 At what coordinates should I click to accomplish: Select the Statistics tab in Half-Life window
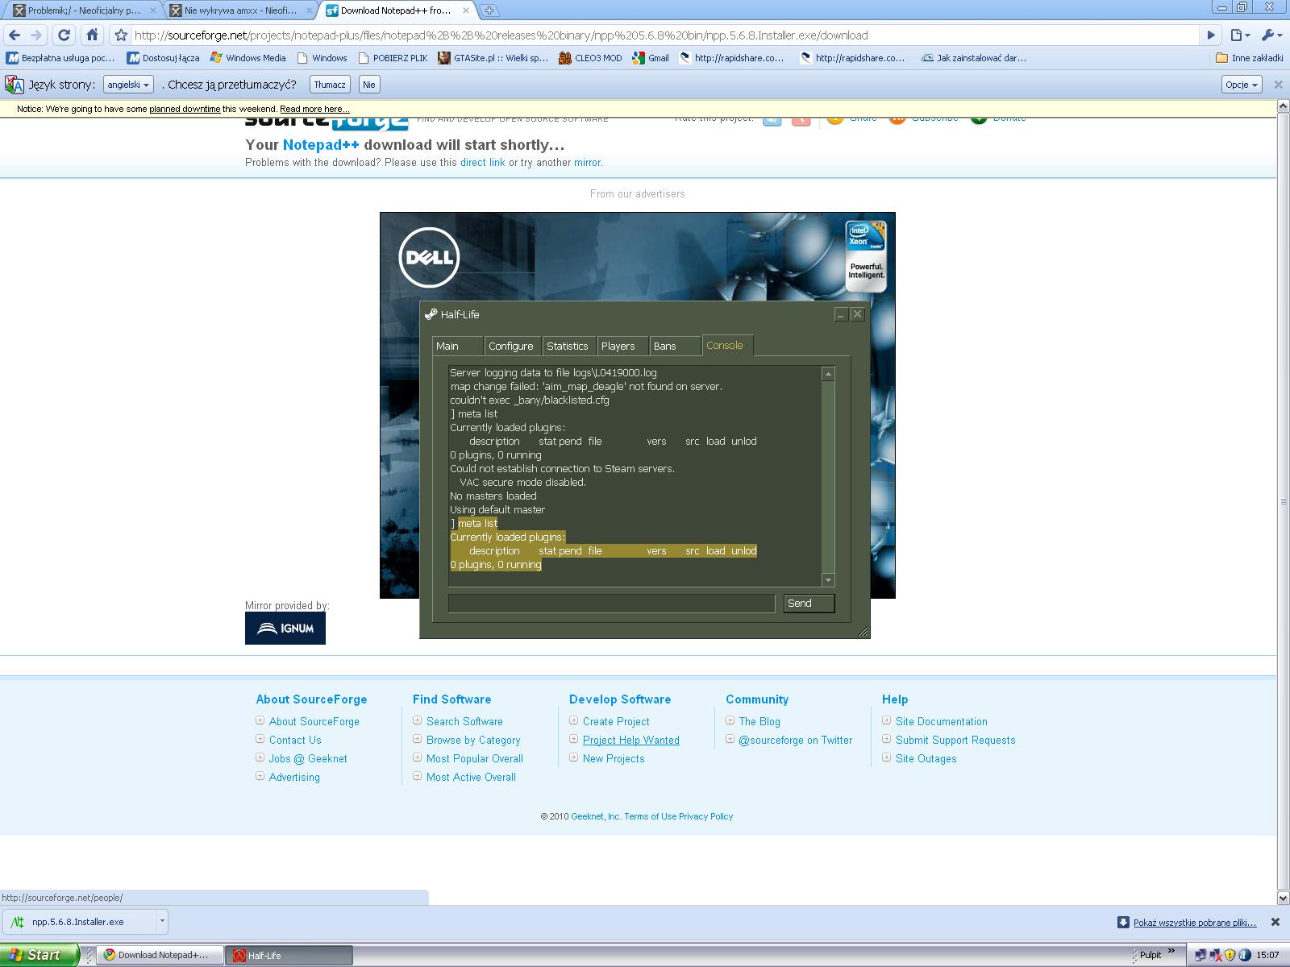tap(568, 346)
